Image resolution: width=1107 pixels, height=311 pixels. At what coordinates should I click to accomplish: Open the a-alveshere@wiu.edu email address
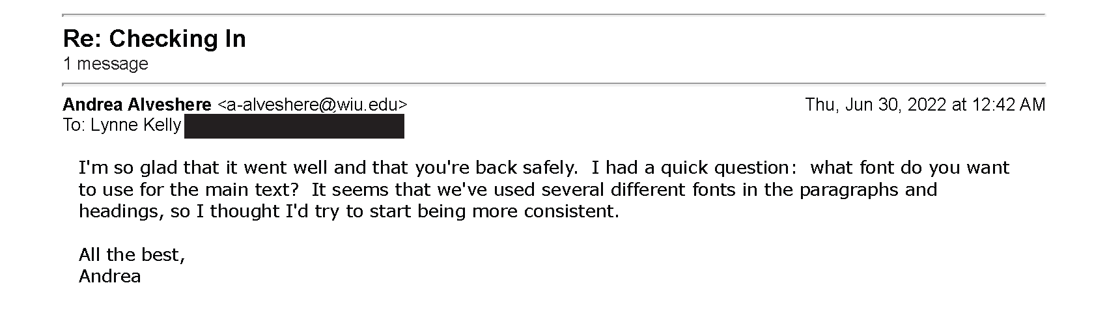click(x=312, y=105)
